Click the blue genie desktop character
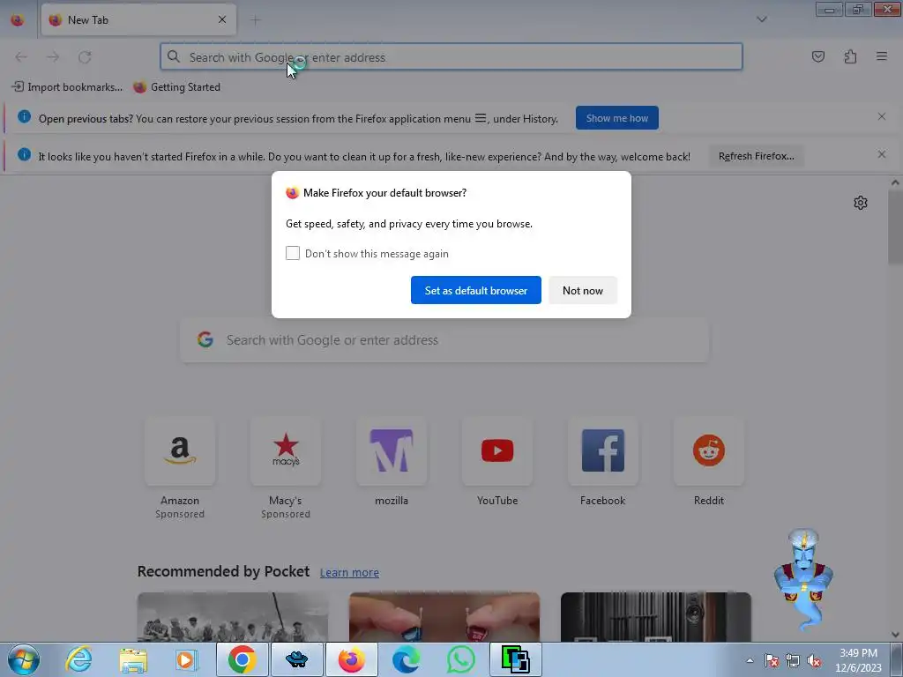 [x=803, y=578]
